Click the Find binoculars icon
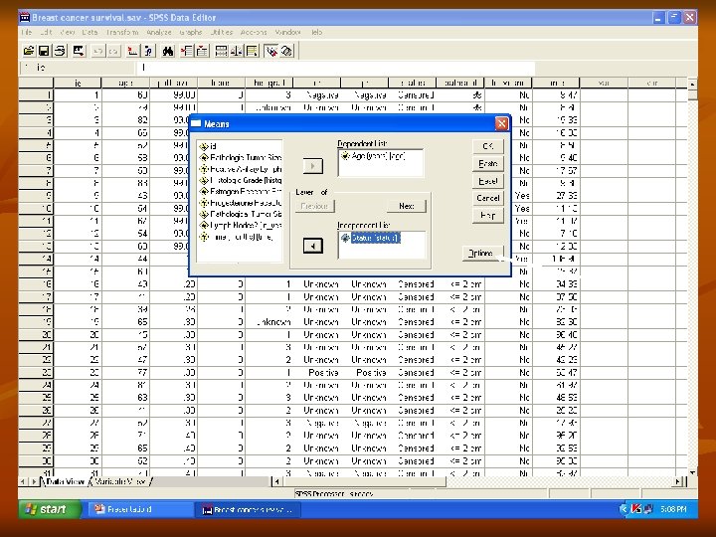716x537 pixels. click(168, 51)
